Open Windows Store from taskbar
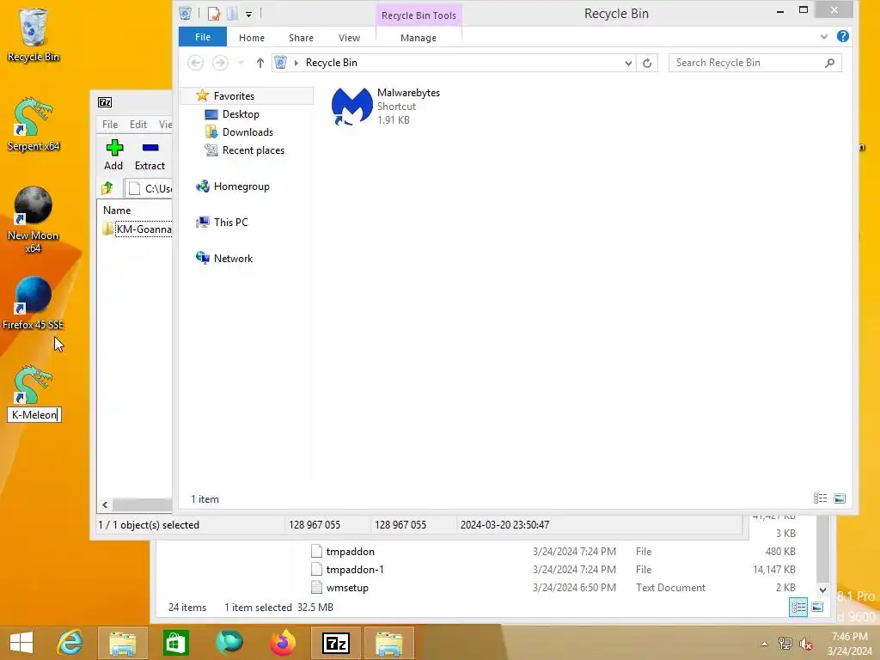 pos(175,643)
